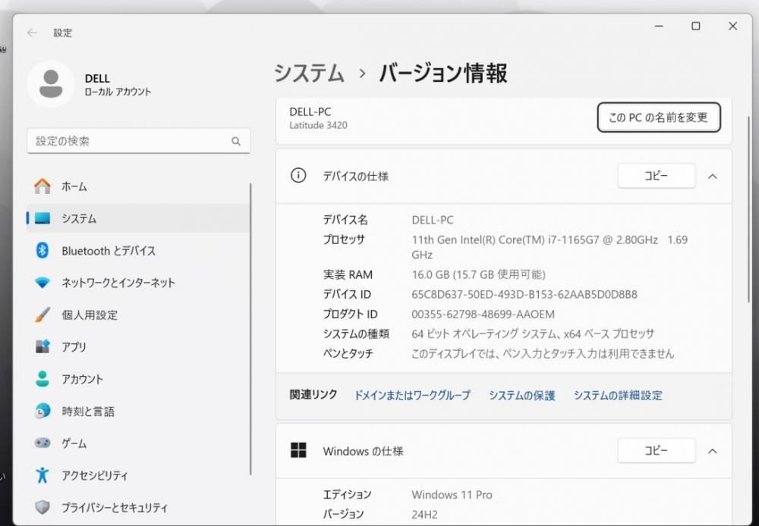The width and height of the screenshot is (759, 526).
Task: Open 時刻と言語 settings page
Action: click(138, 411)
